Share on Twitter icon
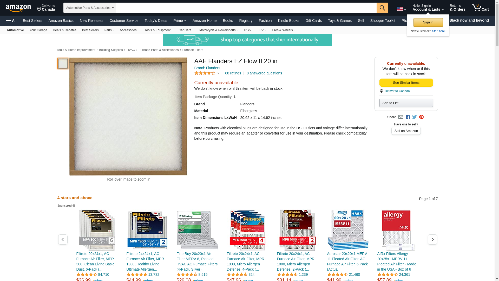The width and height of the screenshot is (499, 281). click(x=415, y=117)
